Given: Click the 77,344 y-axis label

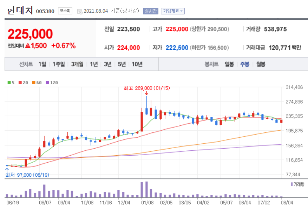Looking at the screenshot, I should pyautogui.click(x=293, y=175).
